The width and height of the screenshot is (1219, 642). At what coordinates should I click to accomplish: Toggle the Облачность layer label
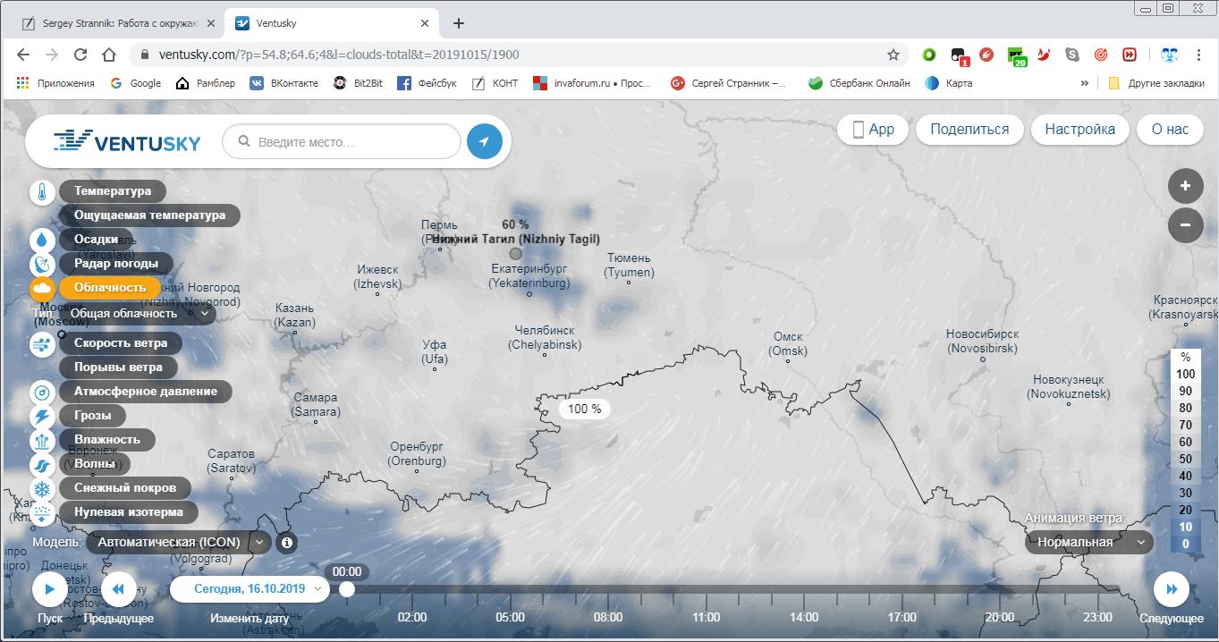[x=110, y=288]
